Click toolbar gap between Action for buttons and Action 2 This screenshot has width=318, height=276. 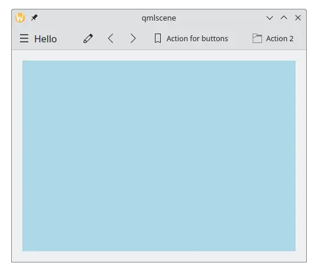pyautogui.click(x=240, y=38)
